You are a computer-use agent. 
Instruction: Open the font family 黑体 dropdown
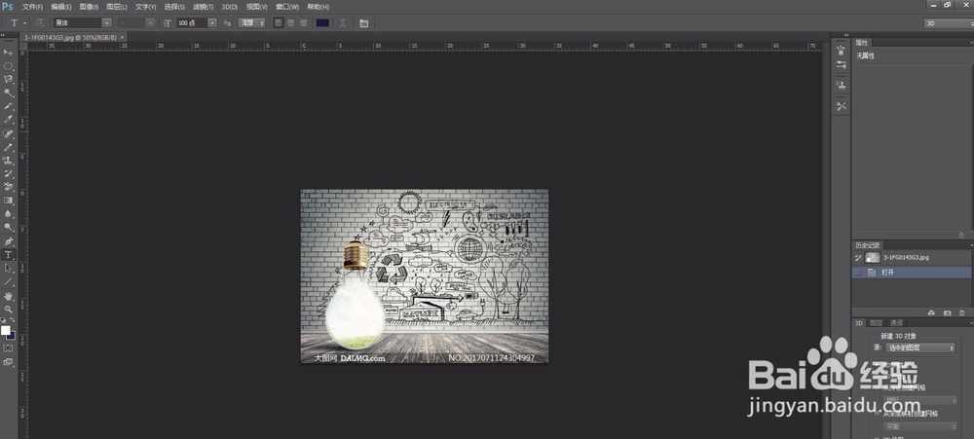(107, 23)
